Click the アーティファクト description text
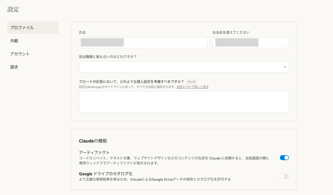333x195 pixels. click(x=174, y=161)
